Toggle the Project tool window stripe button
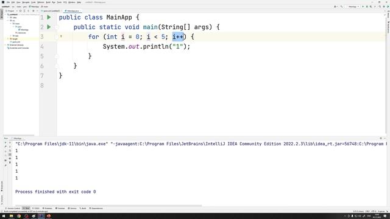Image resolution: width=390 pixels, height=219 pixels. [x=1, y=14]
